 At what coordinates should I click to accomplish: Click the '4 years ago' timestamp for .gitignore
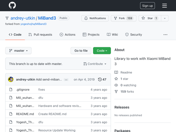[x=99, y=90]
